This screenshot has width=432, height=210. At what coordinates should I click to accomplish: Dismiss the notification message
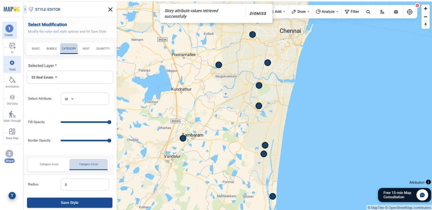click(x=258, y=13)
